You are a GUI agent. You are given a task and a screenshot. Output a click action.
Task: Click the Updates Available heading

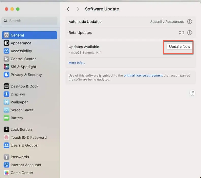click(x=84, y=47)
